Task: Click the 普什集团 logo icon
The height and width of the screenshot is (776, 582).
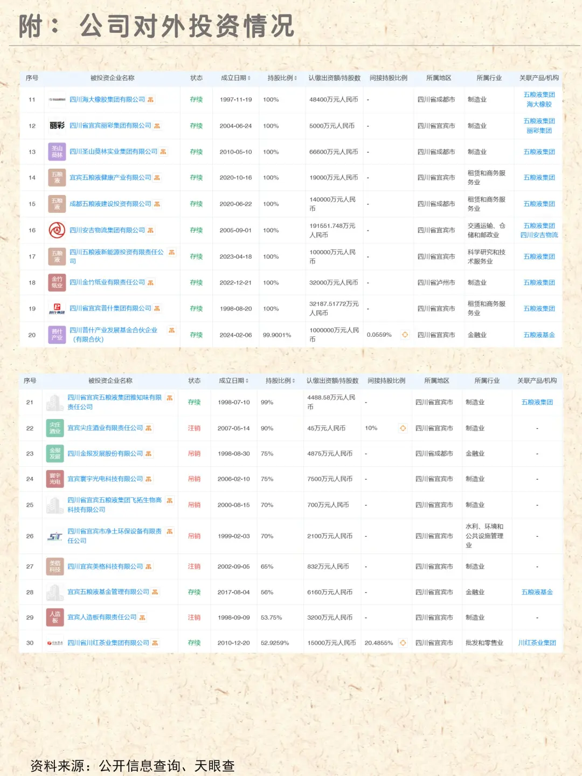Action: pyautogui.click(x=57, y=309)
